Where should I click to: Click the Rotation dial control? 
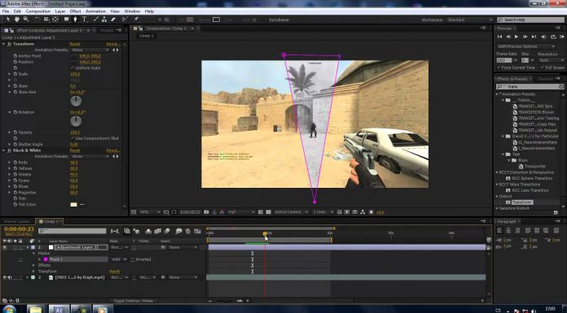[x=76, y=121]
